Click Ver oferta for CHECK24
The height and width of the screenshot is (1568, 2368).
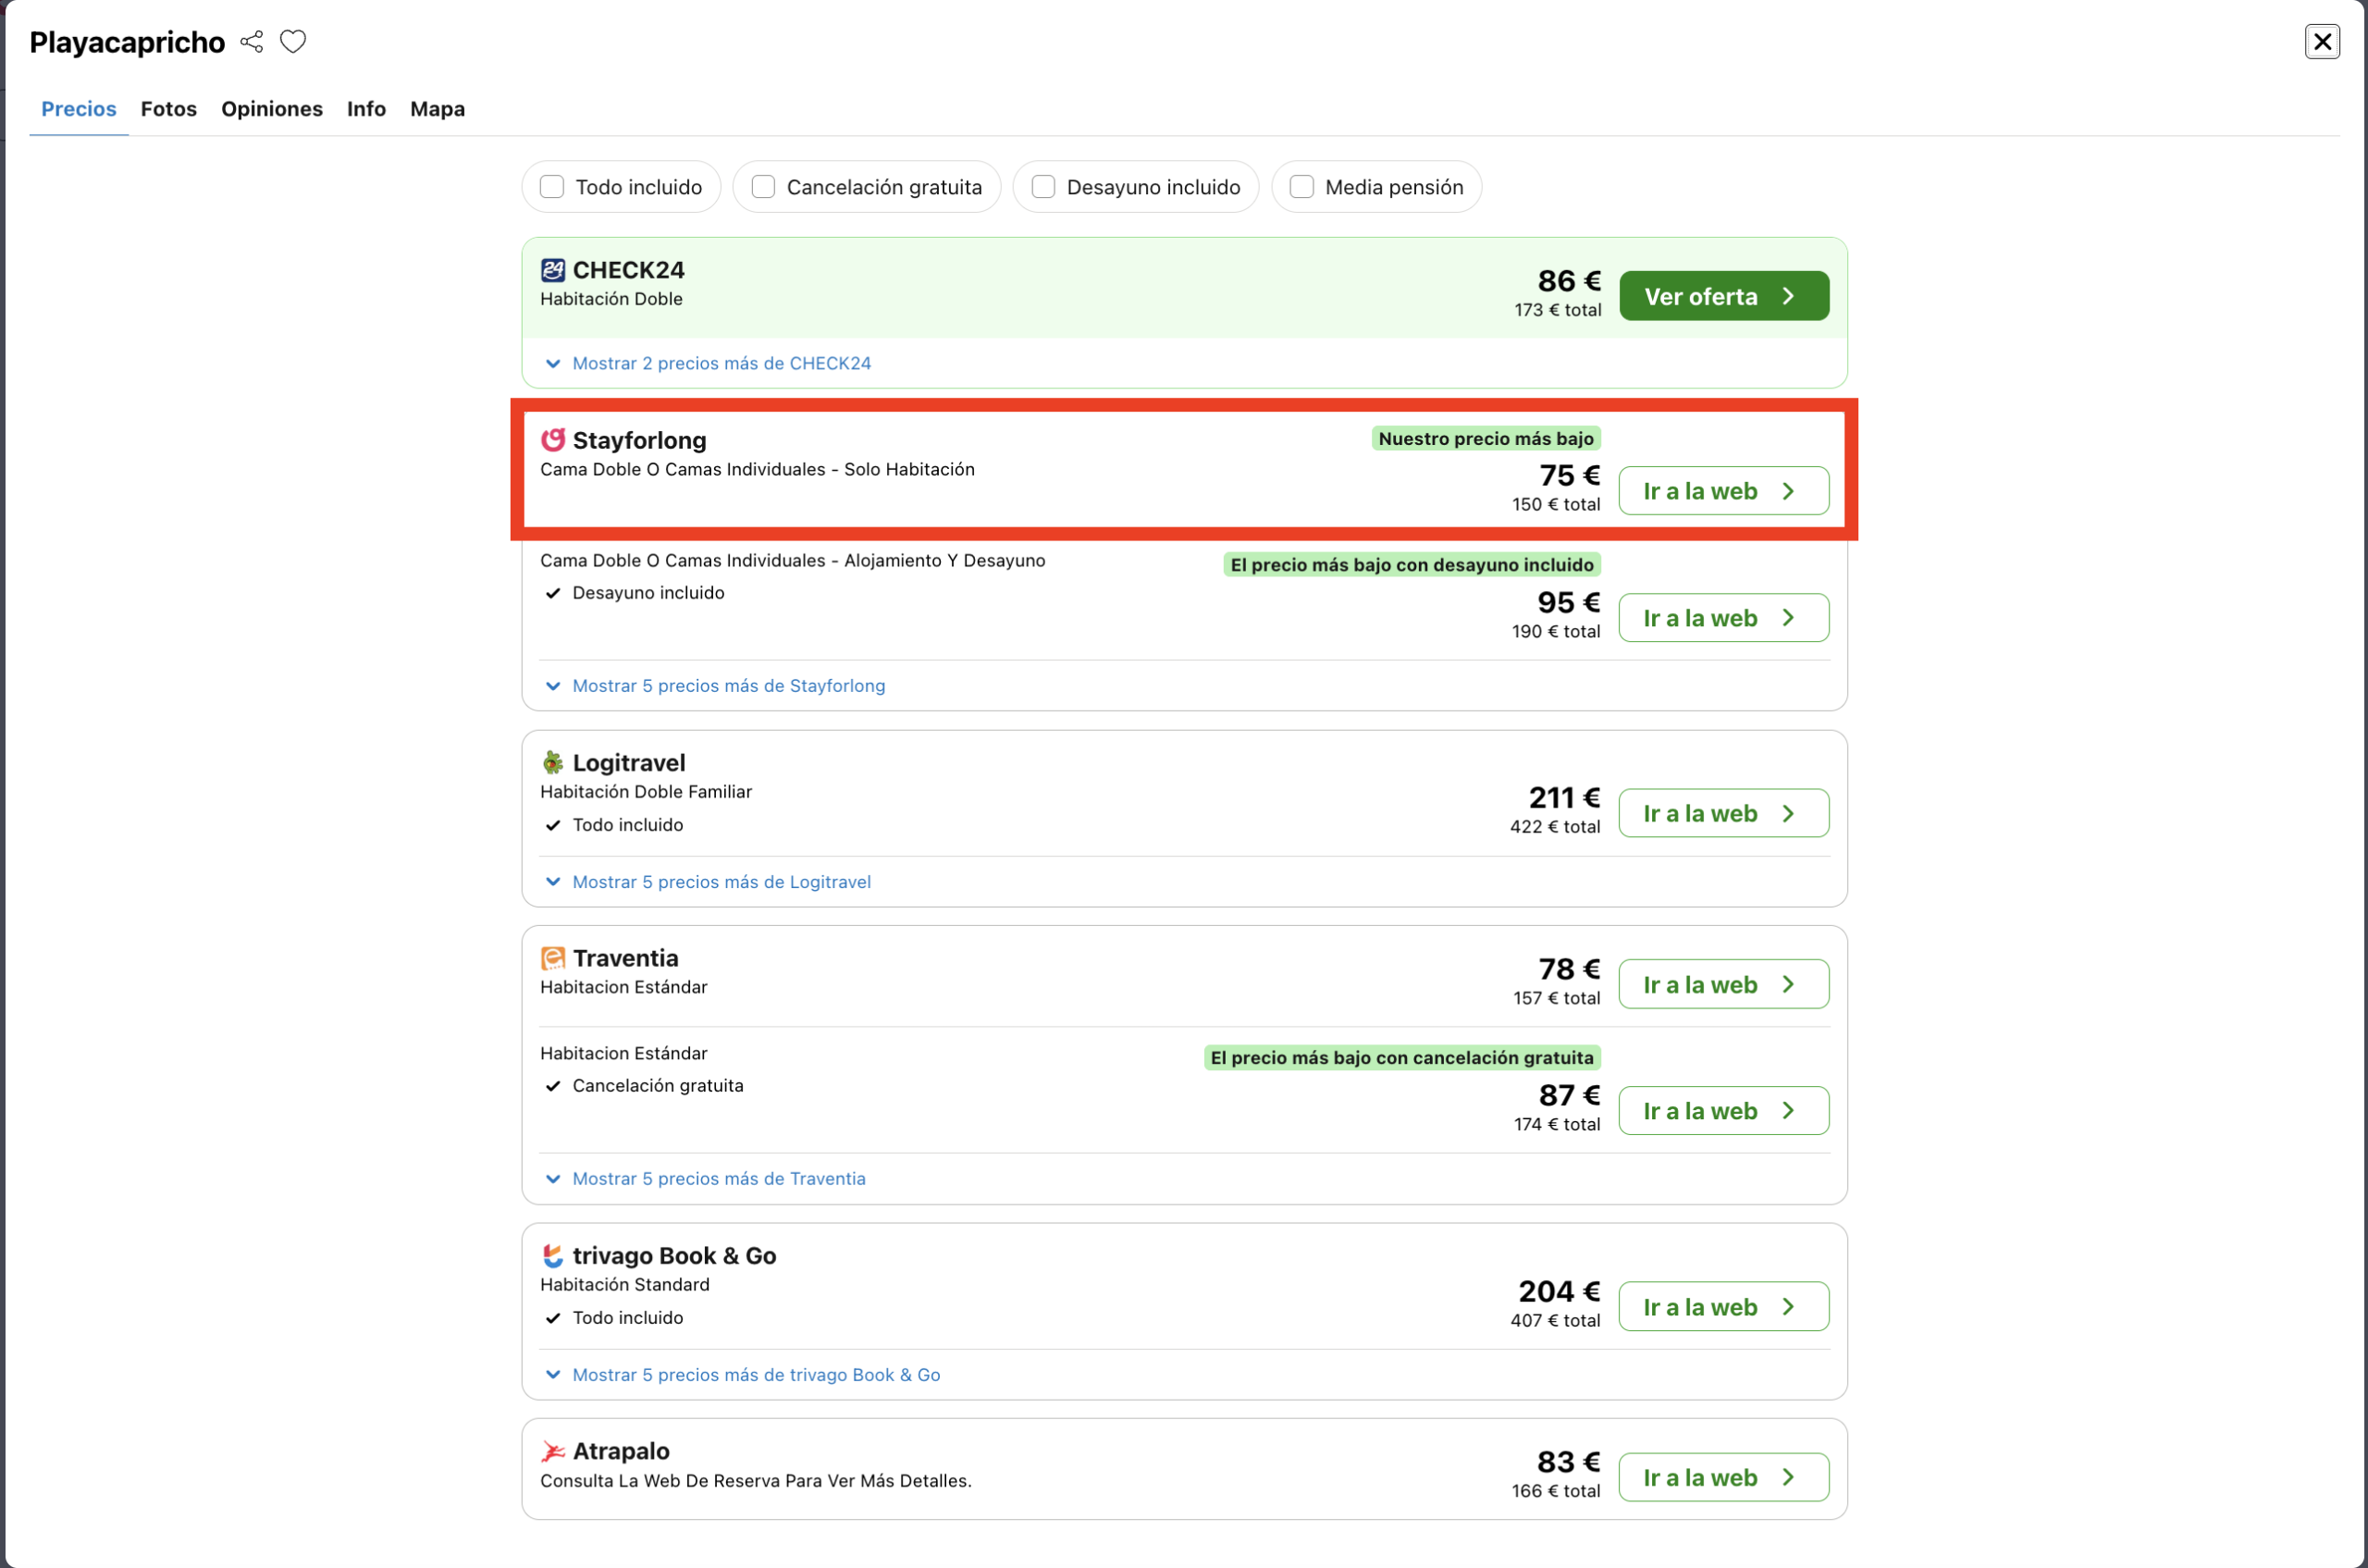pos(1724,296)
